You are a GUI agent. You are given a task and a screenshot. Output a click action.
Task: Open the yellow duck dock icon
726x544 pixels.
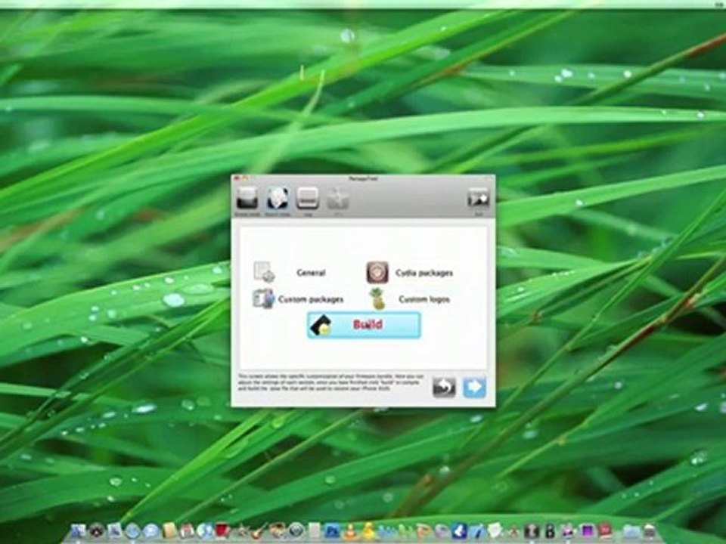click(x=368, y=531)
